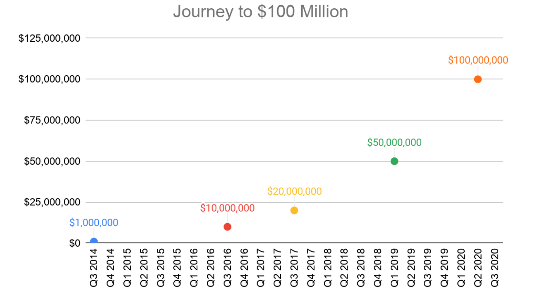Click the $0 y-axis label

[x=74, y=243]
